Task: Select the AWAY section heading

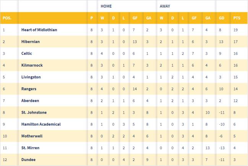Action: coord(165,6)
